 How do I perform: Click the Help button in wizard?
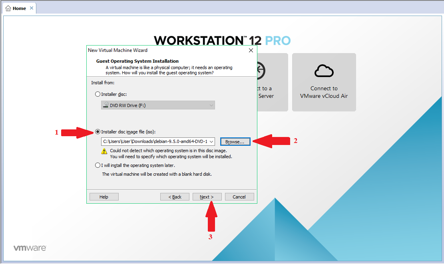tap(104, 197)
